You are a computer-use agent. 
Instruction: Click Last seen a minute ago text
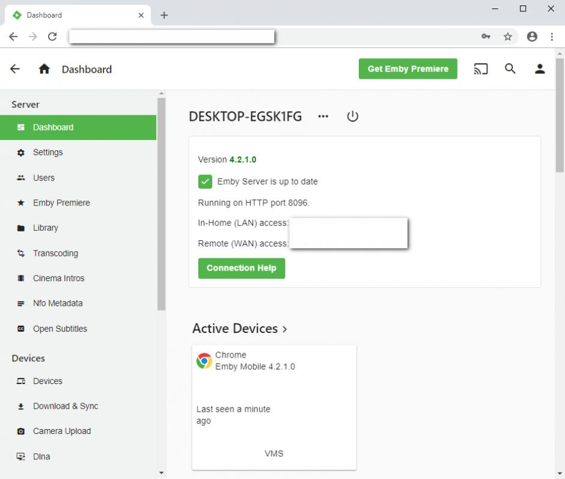(233, 415)
